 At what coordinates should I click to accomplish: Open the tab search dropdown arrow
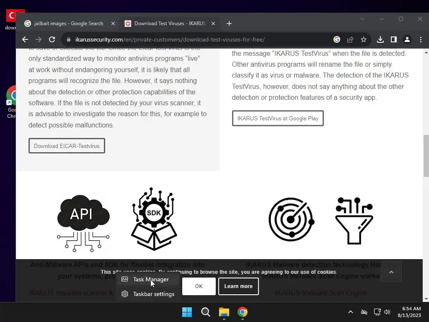(362, 19)
